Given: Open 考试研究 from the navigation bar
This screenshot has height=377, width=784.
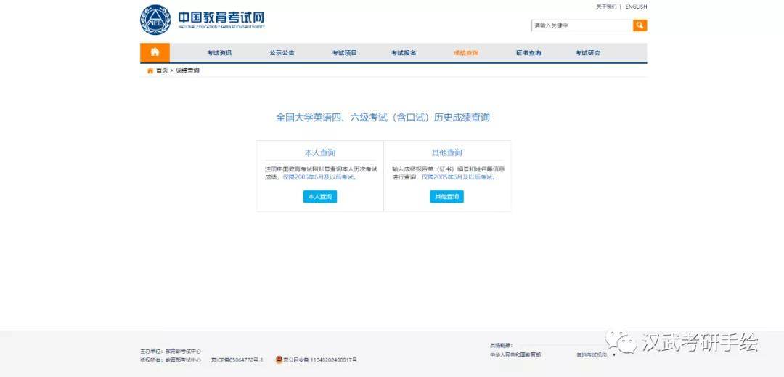Looking at the screenshot, I should click(587, 53).
